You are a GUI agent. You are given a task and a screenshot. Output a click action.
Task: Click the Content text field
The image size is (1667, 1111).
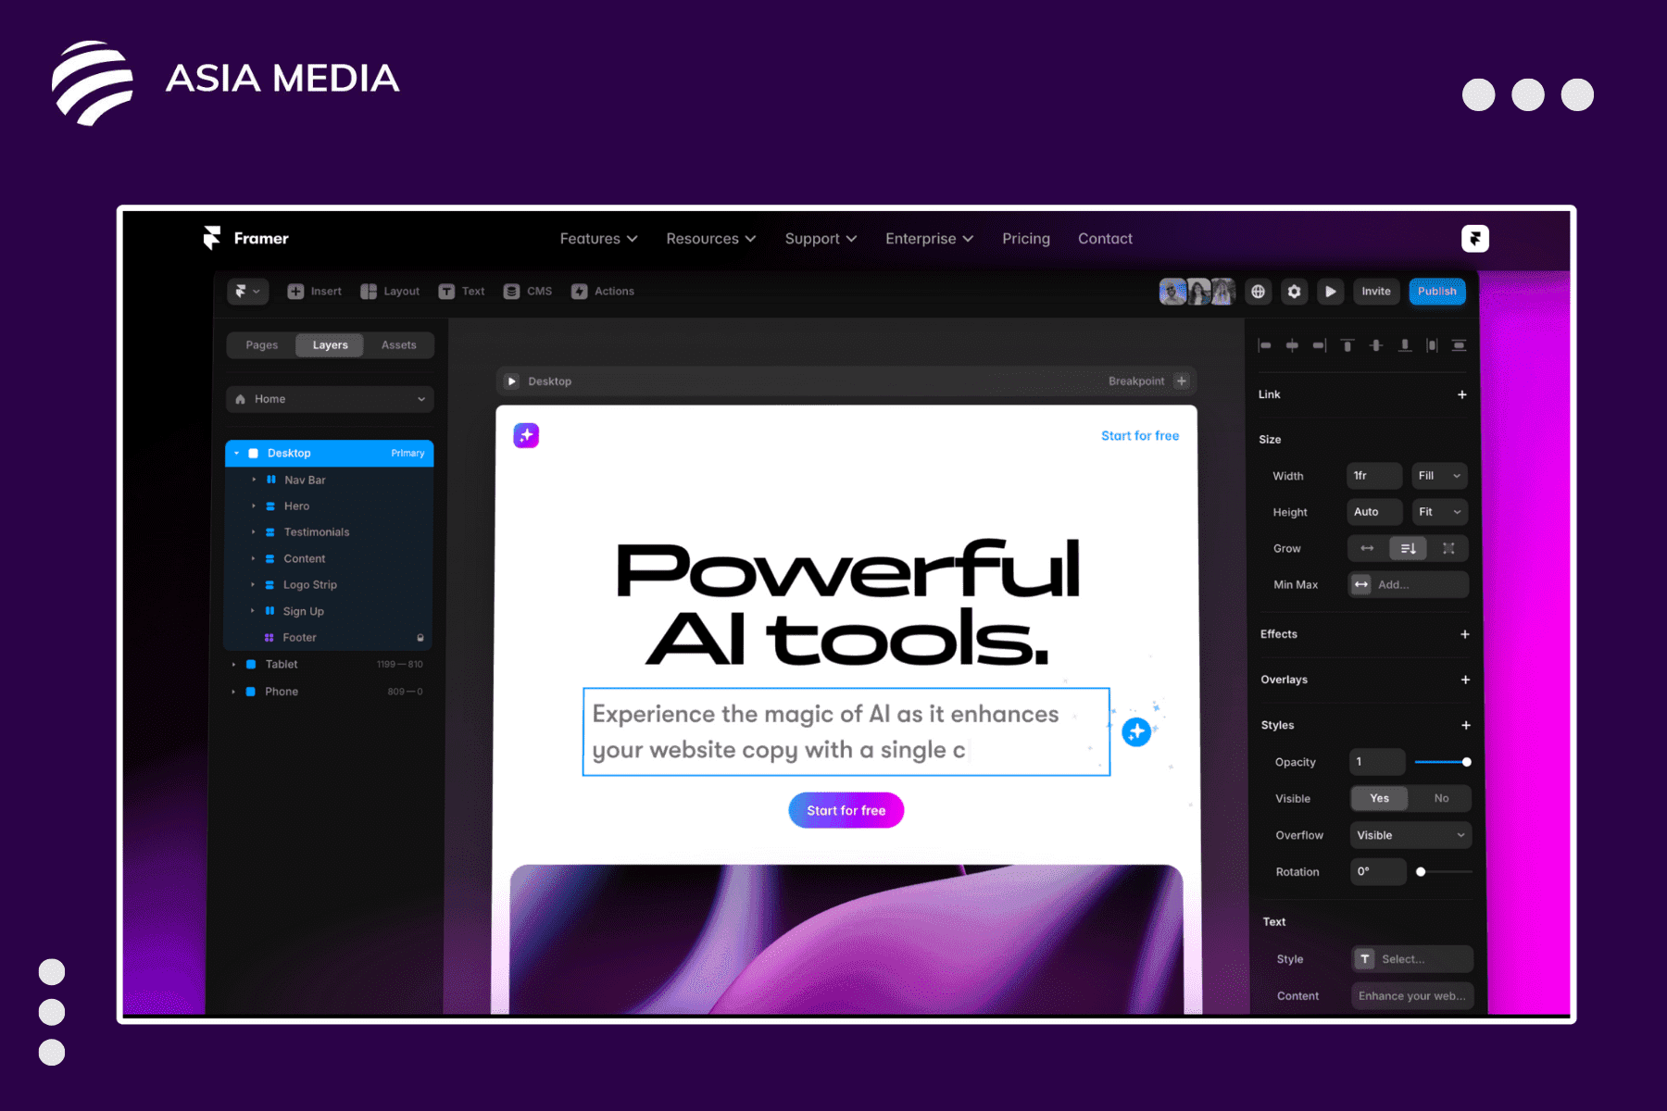coord(1412,996)
